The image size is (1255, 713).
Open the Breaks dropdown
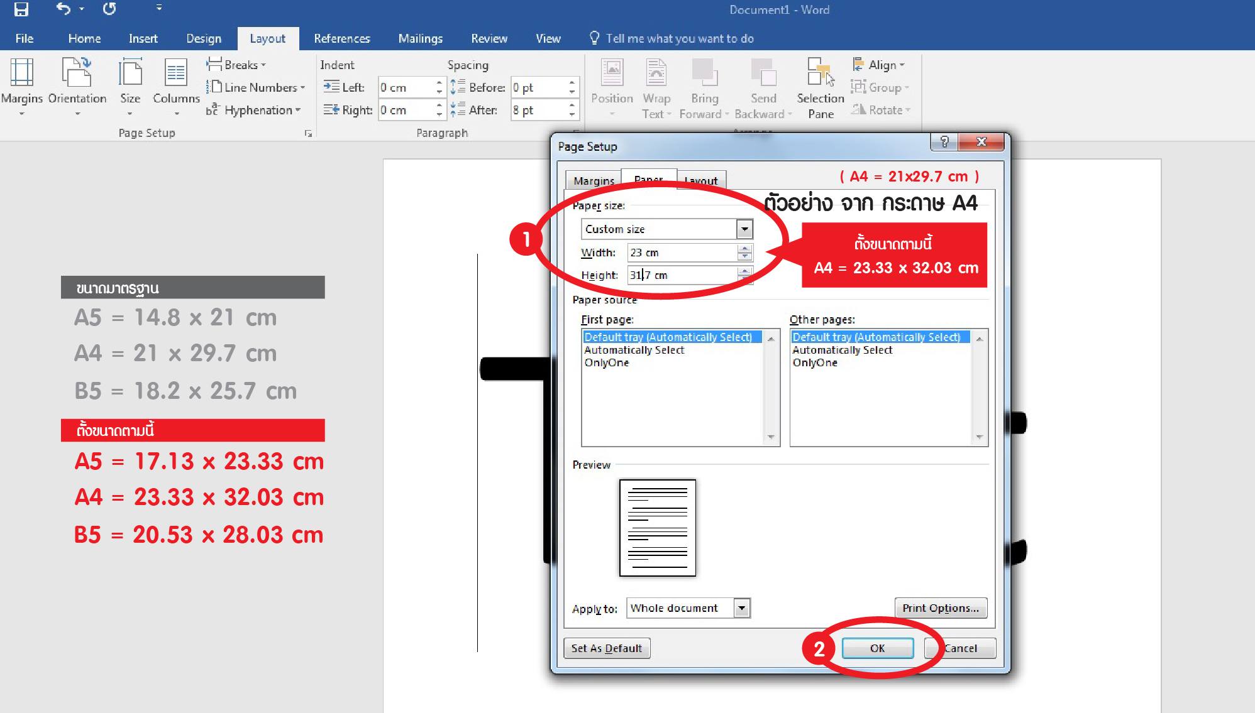point(236,65)
